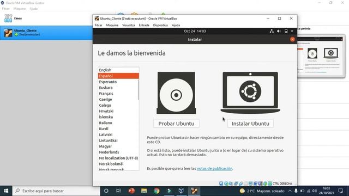Open Màquina menu in Ubuntu_Cliente window
This screenshot has width=349, height=196.
click(x=112, y=25)
